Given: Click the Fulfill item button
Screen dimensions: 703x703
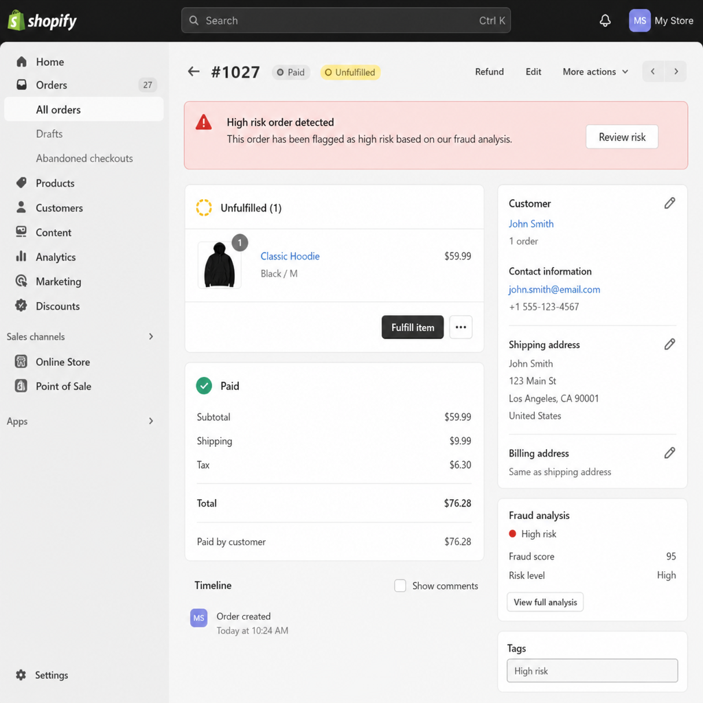Looking at the screenshot, I should pyautogui.click(x=413, y=327).
